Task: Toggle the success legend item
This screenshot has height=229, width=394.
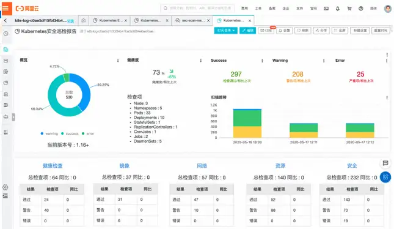Action: tap(70, 133)
